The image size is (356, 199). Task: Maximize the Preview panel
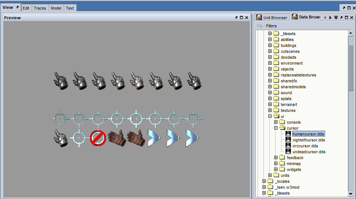pyautogui.click(x=241, y=17)
